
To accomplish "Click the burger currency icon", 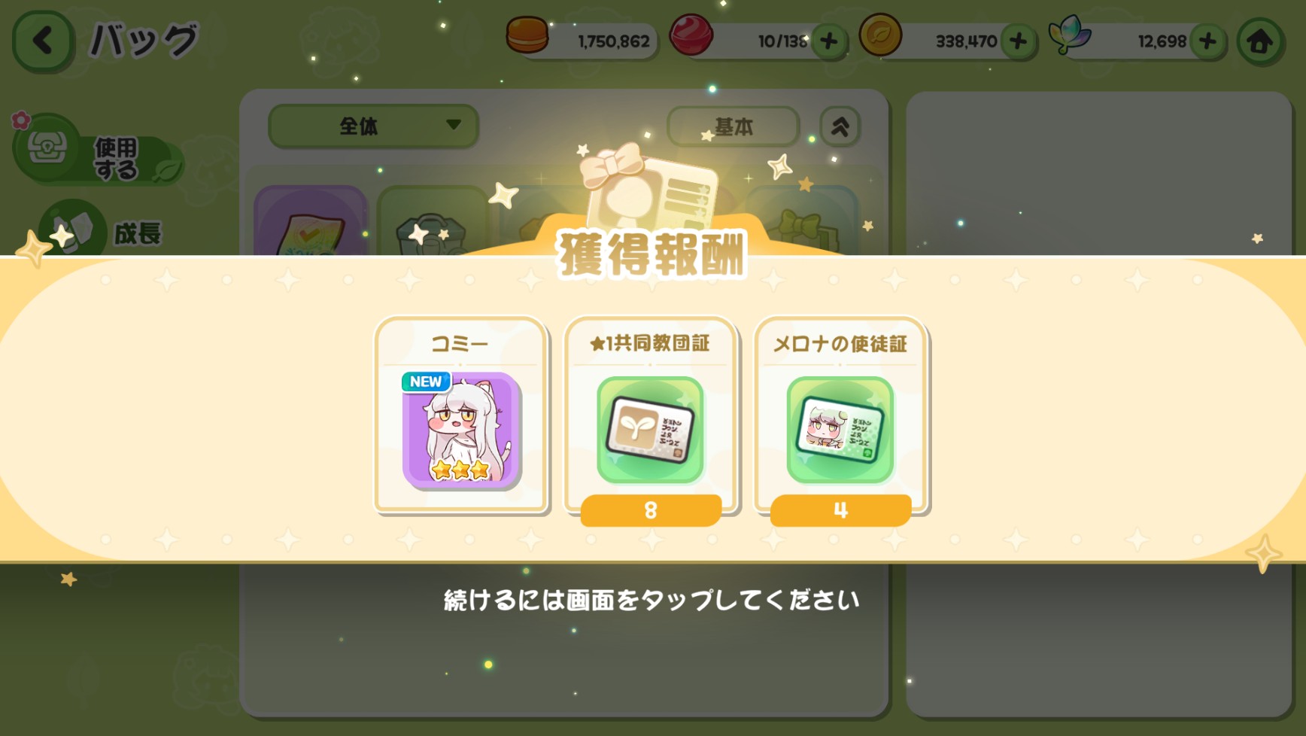I will click(x=527, y=35).
